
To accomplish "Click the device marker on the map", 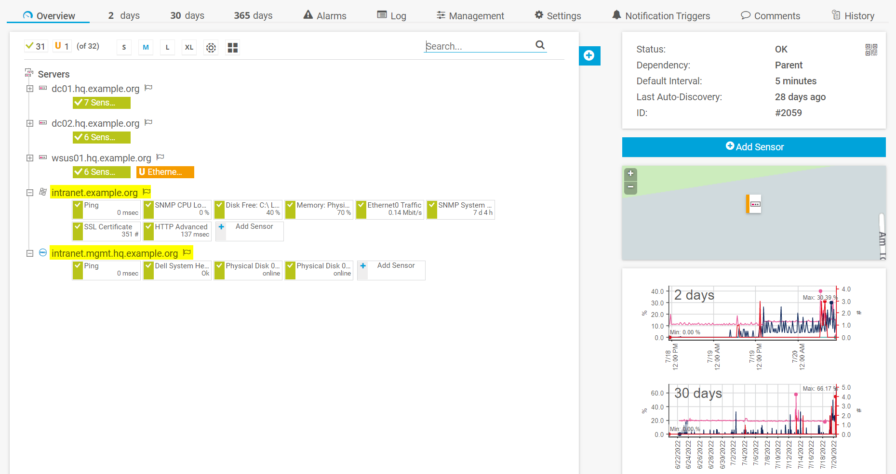I will coord(754,204).
